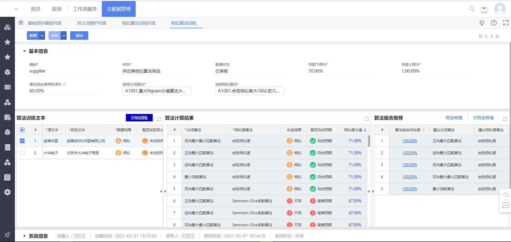Click the search magnifier icon in header
Viewport: 511px width, 242px height.
click(472, 9)
